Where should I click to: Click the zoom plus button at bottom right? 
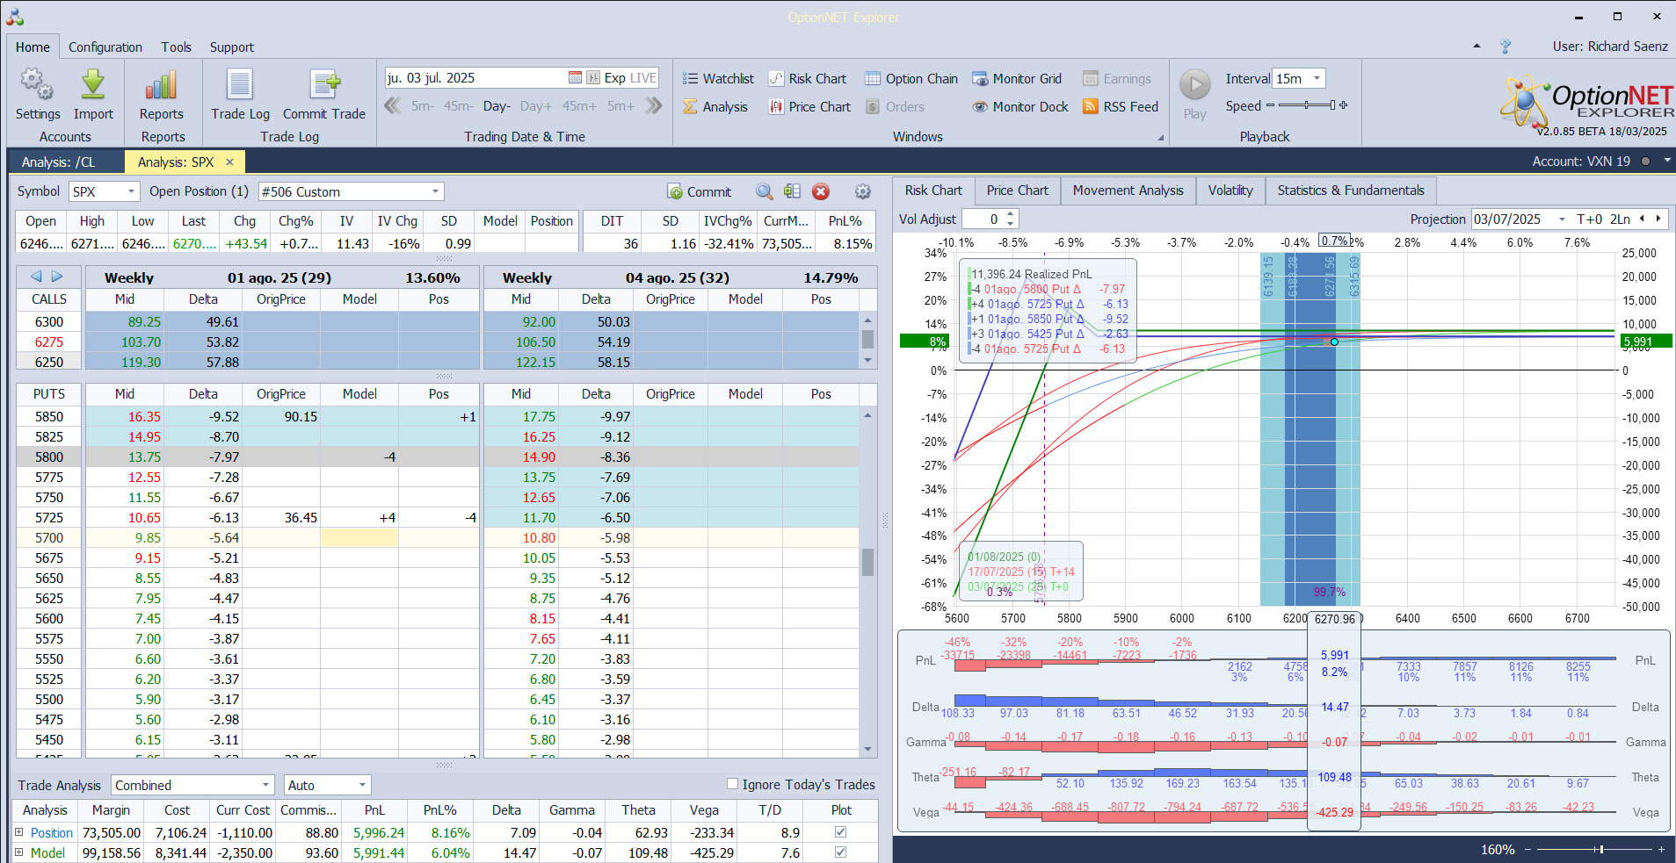(x=1661, y=849)
